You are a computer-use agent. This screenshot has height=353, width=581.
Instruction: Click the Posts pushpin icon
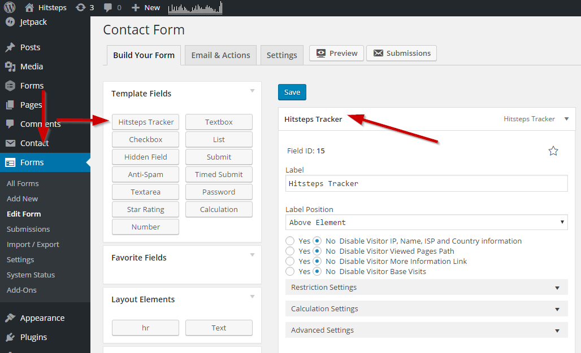[x=10, y=47]
